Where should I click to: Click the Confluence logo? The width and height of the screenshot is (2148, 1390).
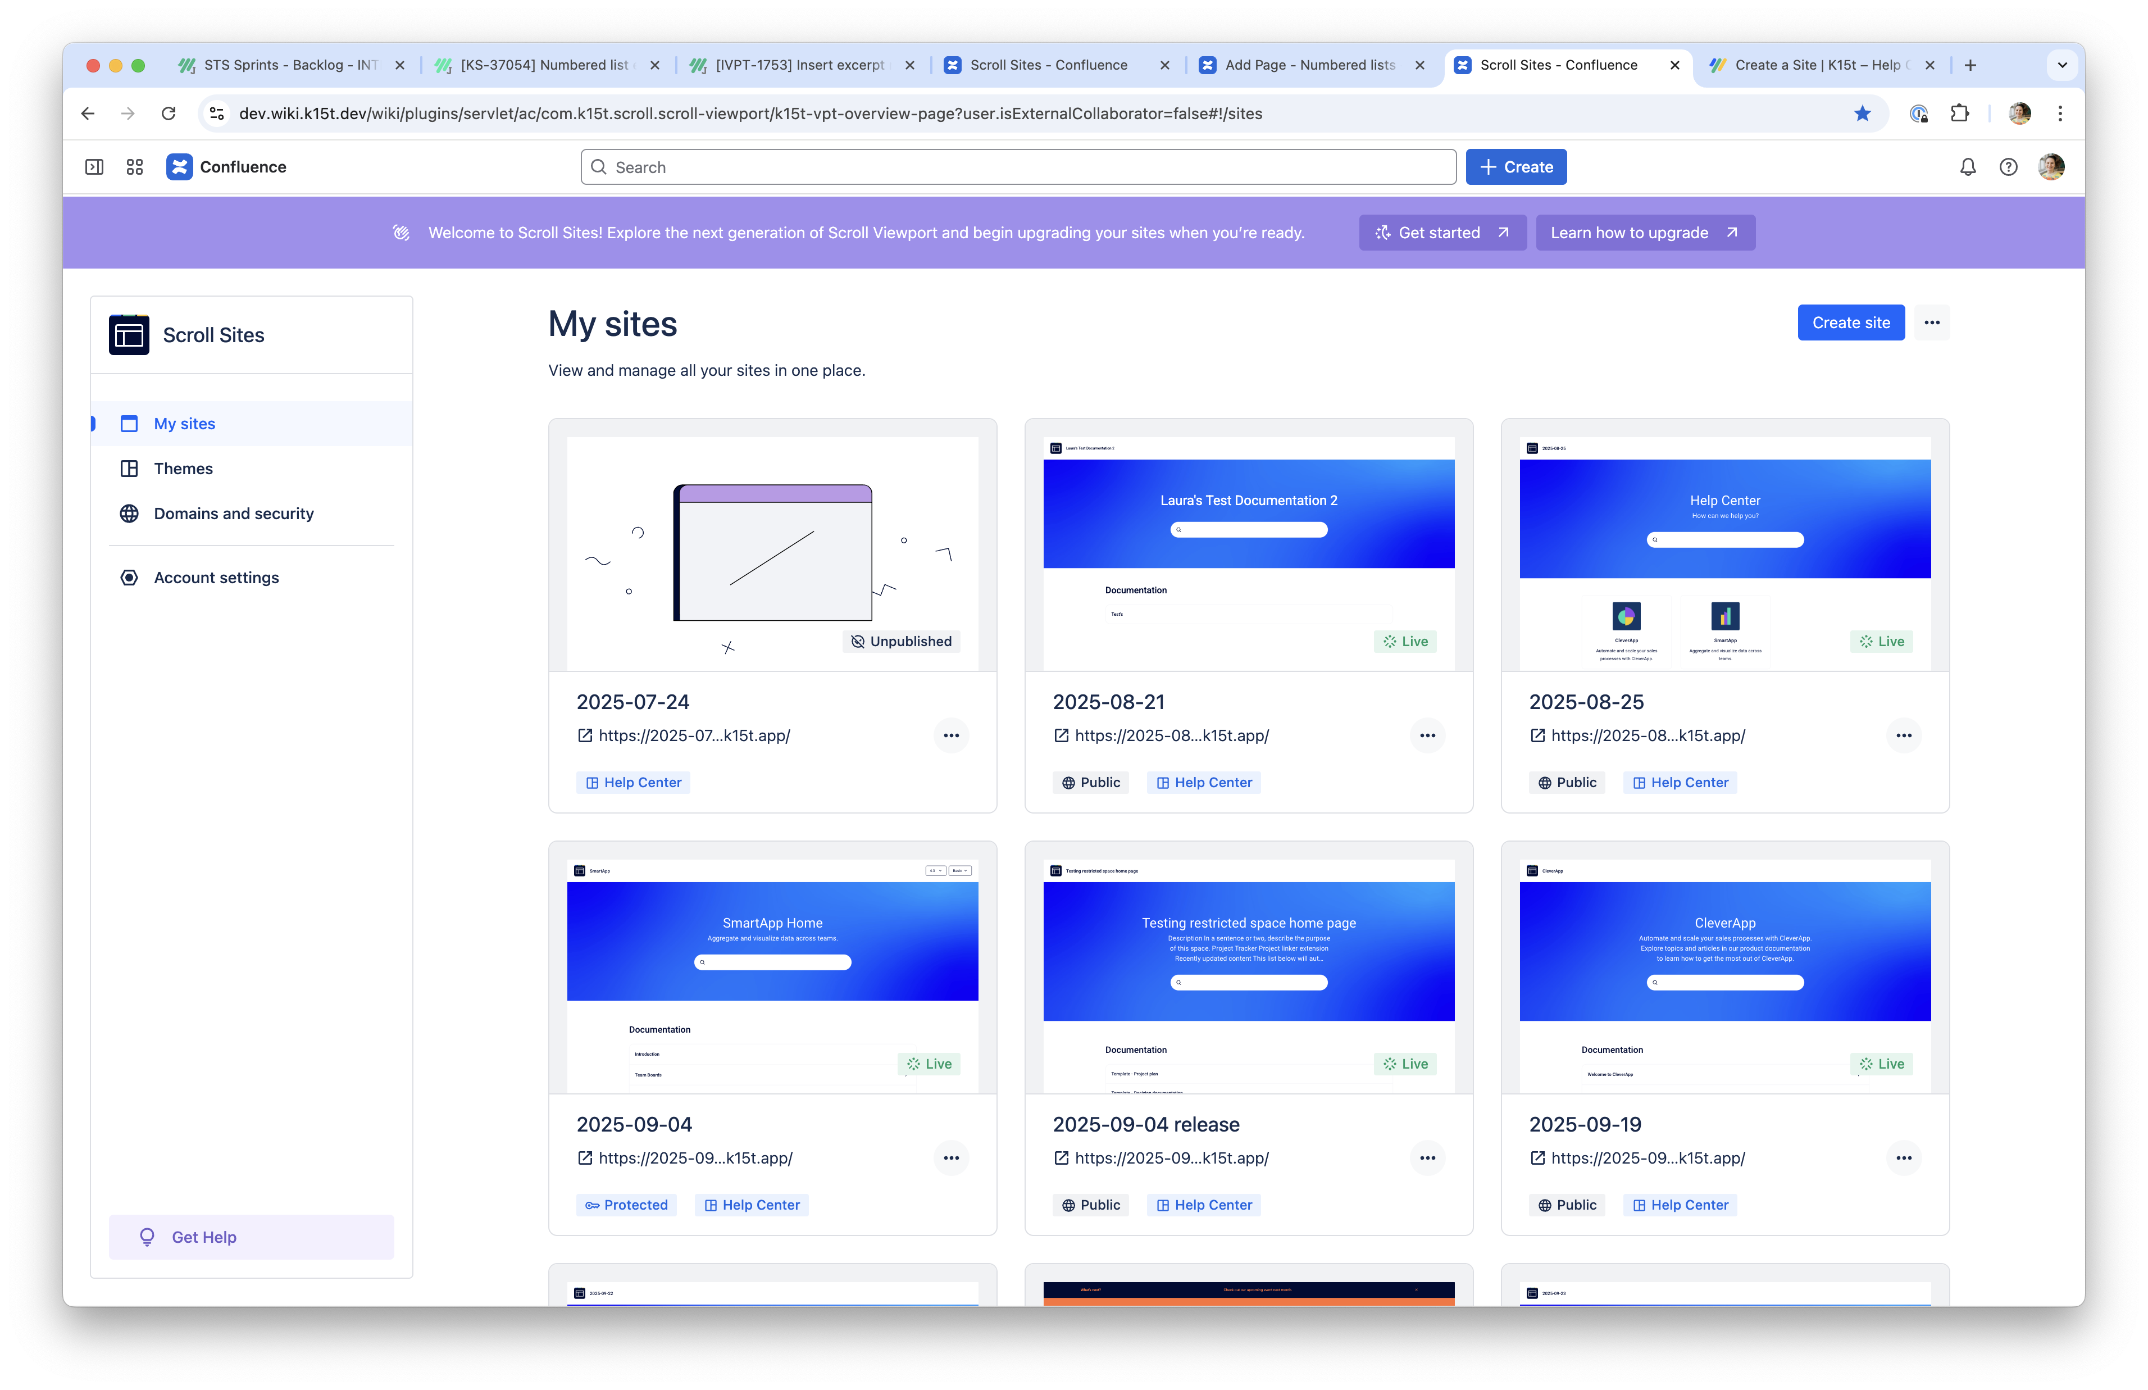[x=226, y=167]
